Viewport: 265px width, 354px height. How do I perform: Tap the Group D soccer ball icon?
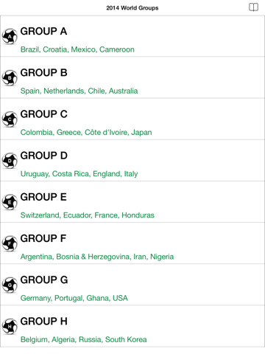point(10,161)
